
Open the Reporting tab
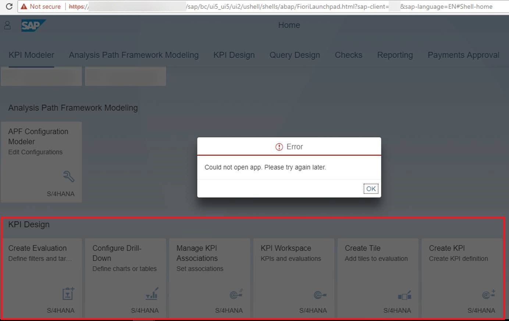[x=395, y=55]
